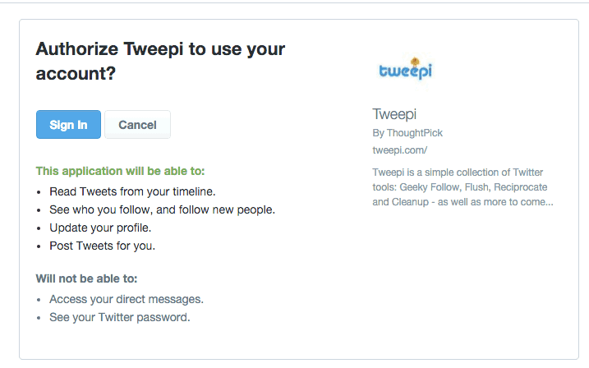
Task: Select 'Read Tweets from your timeline' permission
Action: click(x=132, y=191)
